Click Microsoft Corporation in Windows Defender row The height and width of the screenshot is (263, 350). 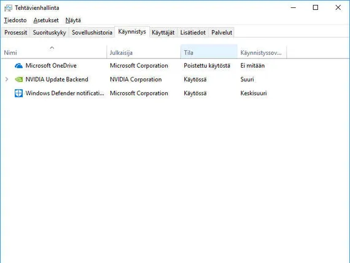pyautogui.click(x=139, y=93)
